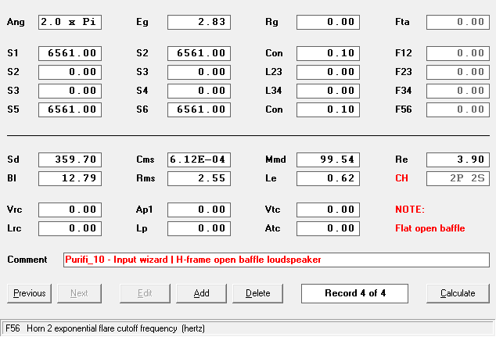496x337 pixels.
Task: Select the Vtc throat chamber field
Action: [x=328, y=210]
